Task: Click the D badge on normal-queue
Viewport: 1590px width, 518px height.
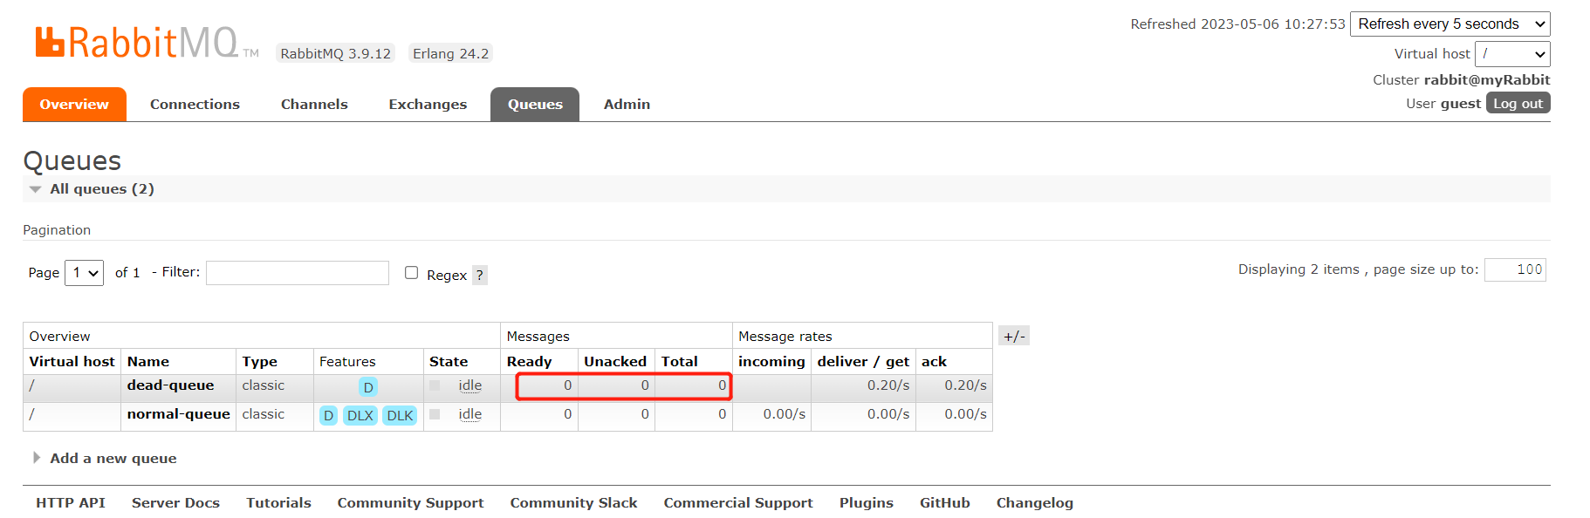Action: [328, 416]
